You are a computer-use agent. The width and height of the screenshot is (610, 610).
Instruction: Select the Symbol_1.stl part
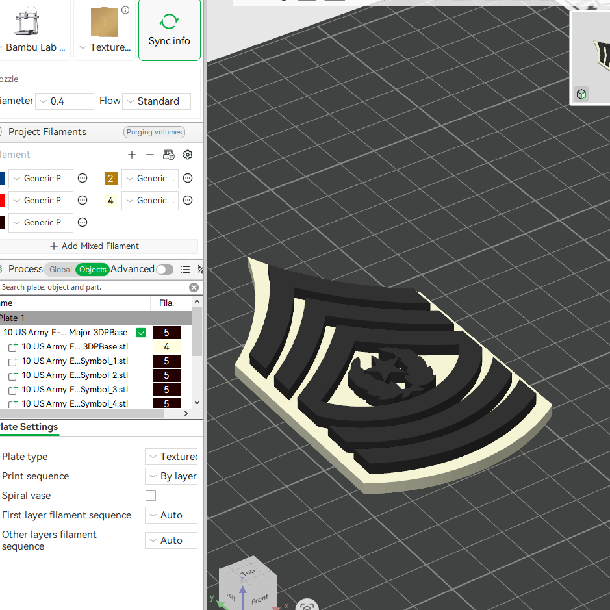[x=75, y=361]
